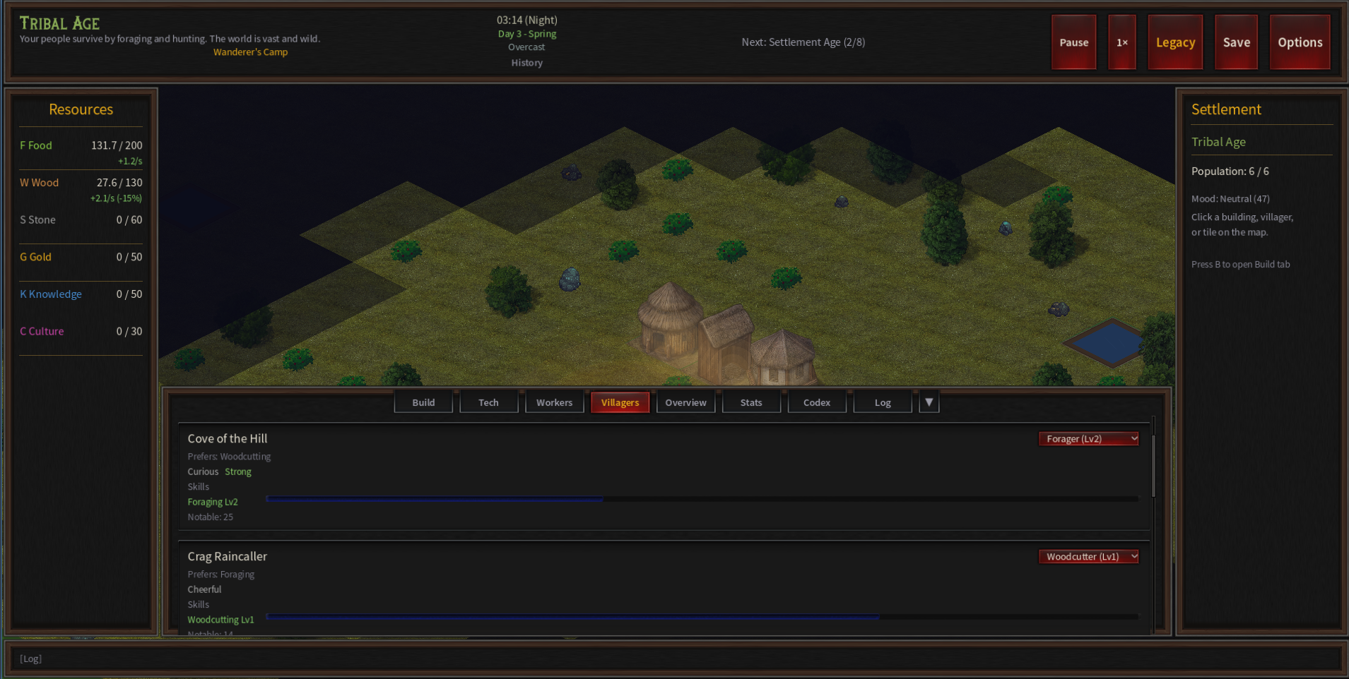Select the W Wood resource row
The height and width of the screenshot is (679, 1349).
click(81, 189)
